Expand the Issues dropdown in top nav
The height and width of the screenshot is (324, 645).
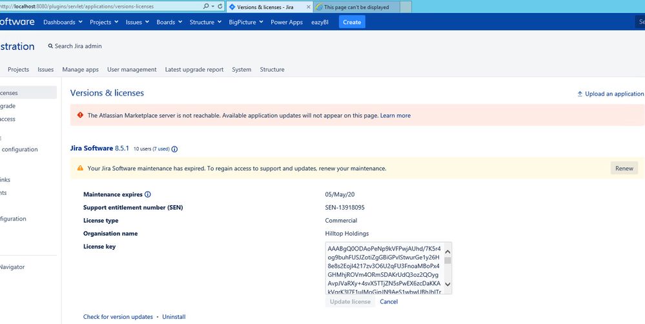coord(138,22)
